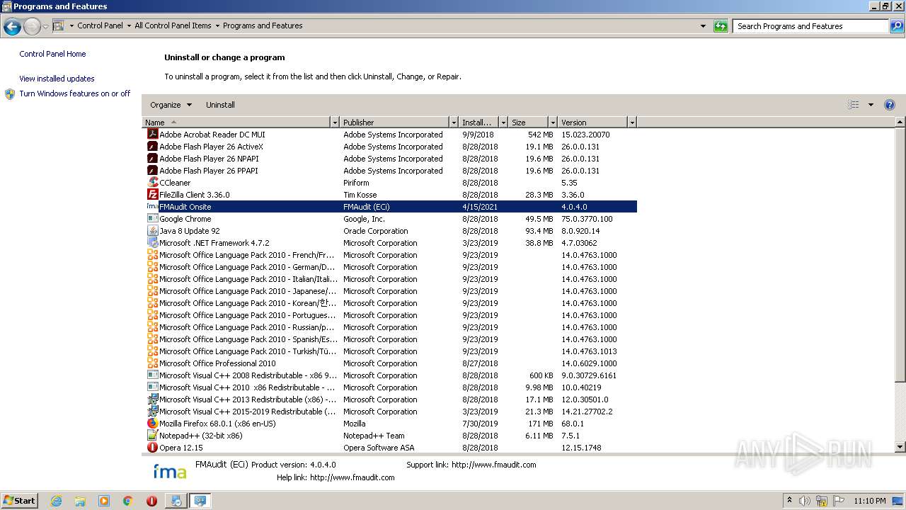Click the Opera 12.15 list icon
The height and width of the screenshot is (510, 906).
coord(152,447)
